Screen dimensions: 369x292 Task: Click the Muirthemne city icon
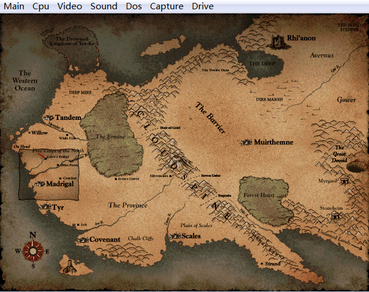(247, 142)
